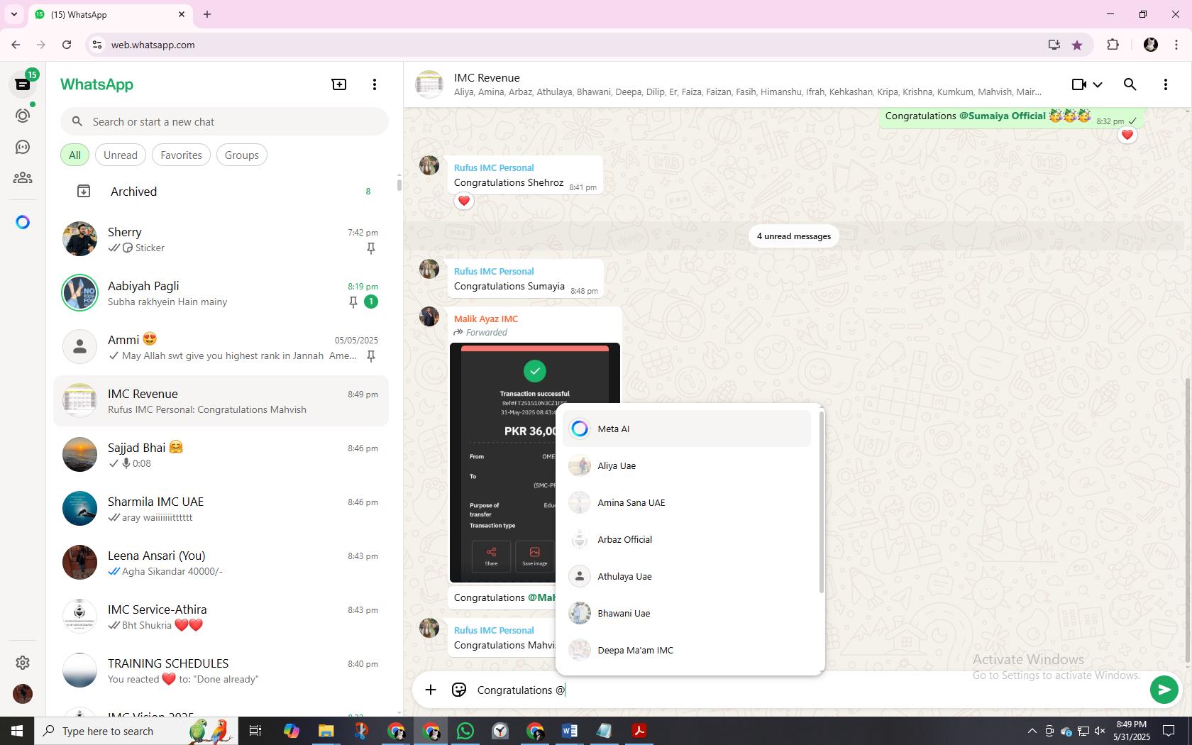1192x745 pixels.
Task: Click Rufus IMC Personal name on Sumayia message
Action: (x=494, y=271)
